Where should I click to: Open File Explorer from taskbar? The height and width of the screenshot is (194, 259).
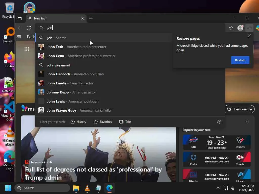pyautogui.click(x=76, y=188)
